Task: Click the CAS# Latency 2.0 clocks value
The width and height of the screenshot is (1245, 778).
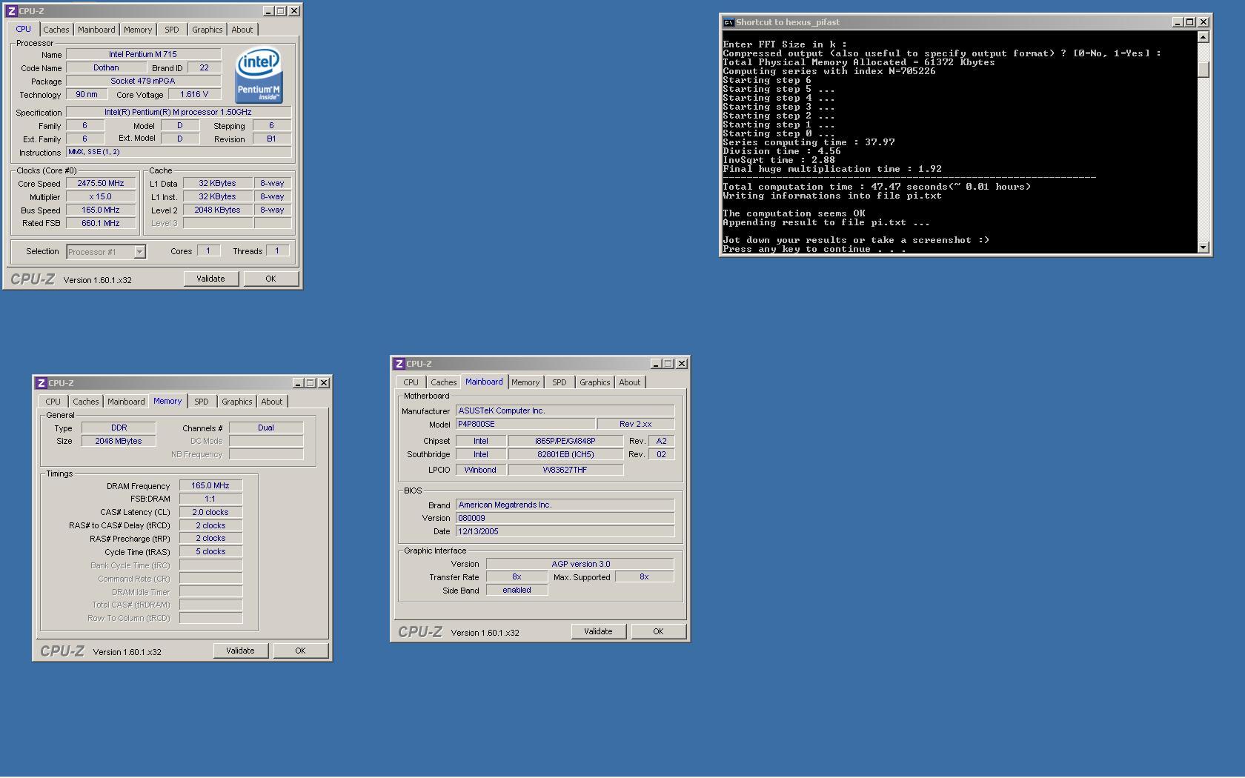Action: point(210,512)
